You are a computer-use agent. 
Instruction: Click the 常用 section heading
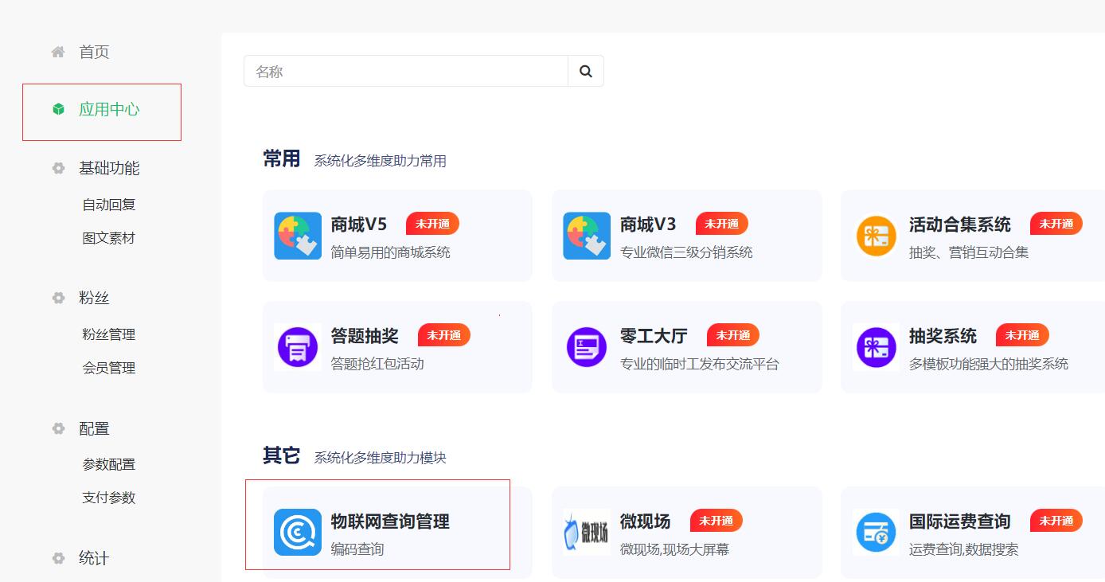[281, 158]
